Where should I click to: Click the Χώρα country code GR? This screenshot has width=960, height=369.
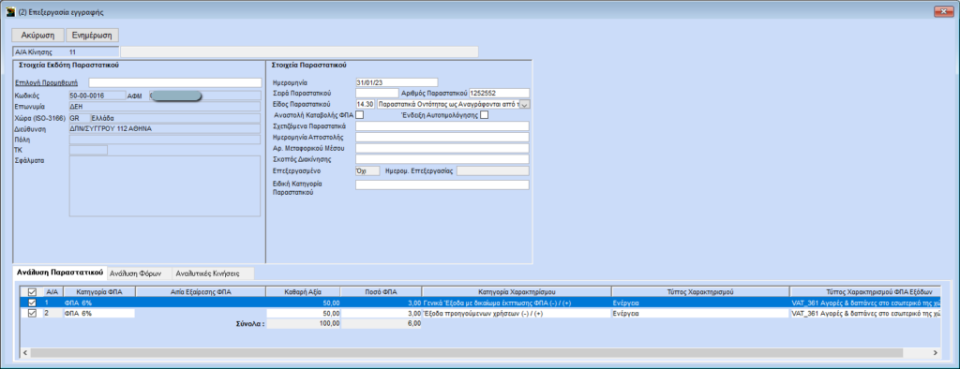tap(79, 117)
